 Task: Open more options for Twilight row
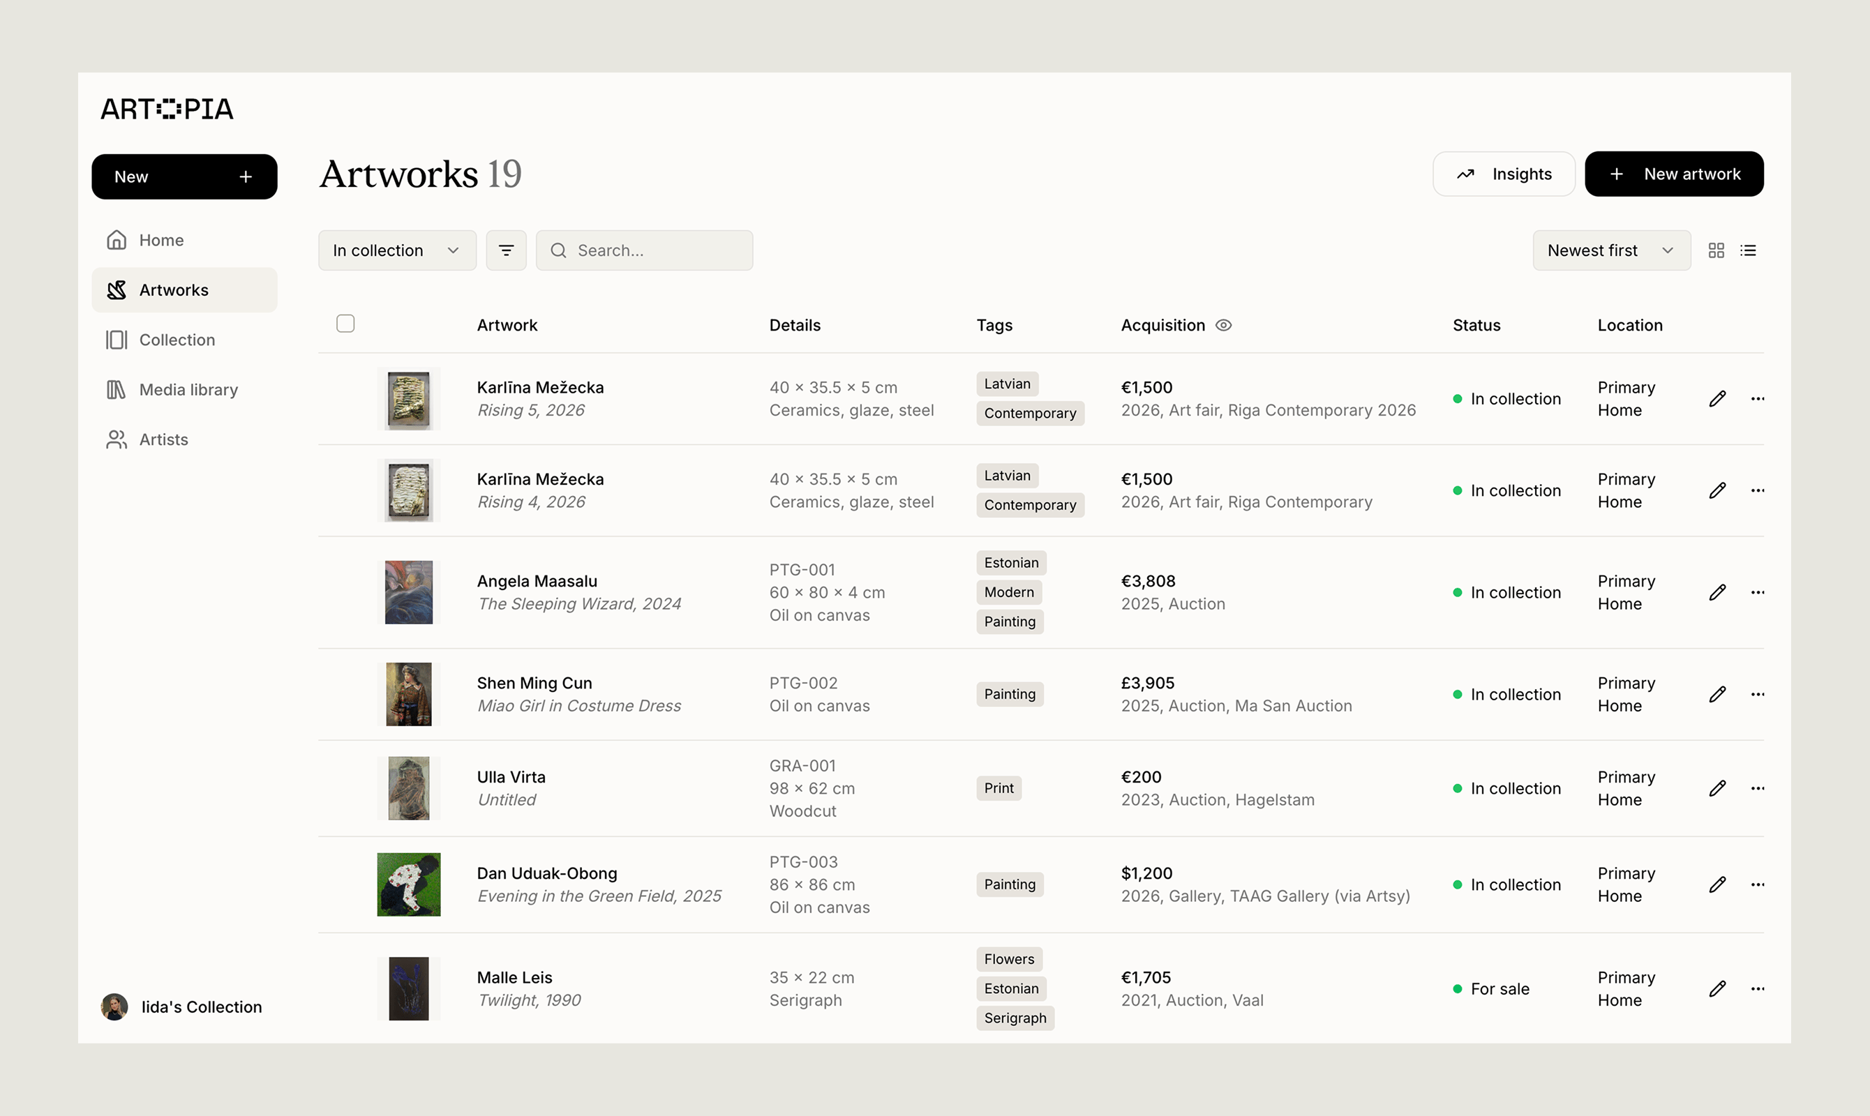pyautogui.click(x=1757, y=989)
